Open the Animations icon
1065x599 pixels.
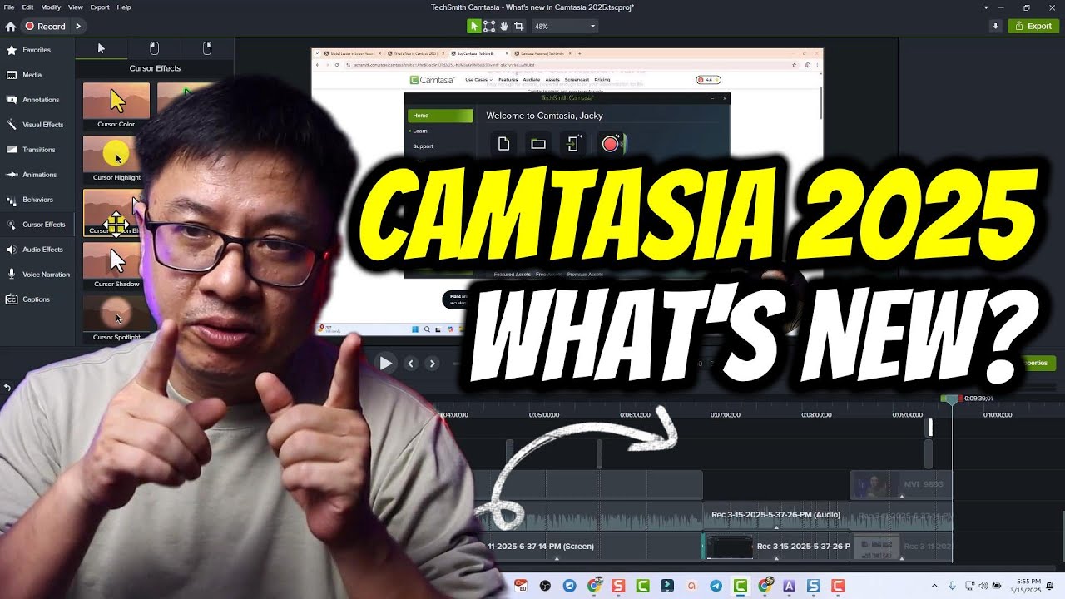(12, 175)
